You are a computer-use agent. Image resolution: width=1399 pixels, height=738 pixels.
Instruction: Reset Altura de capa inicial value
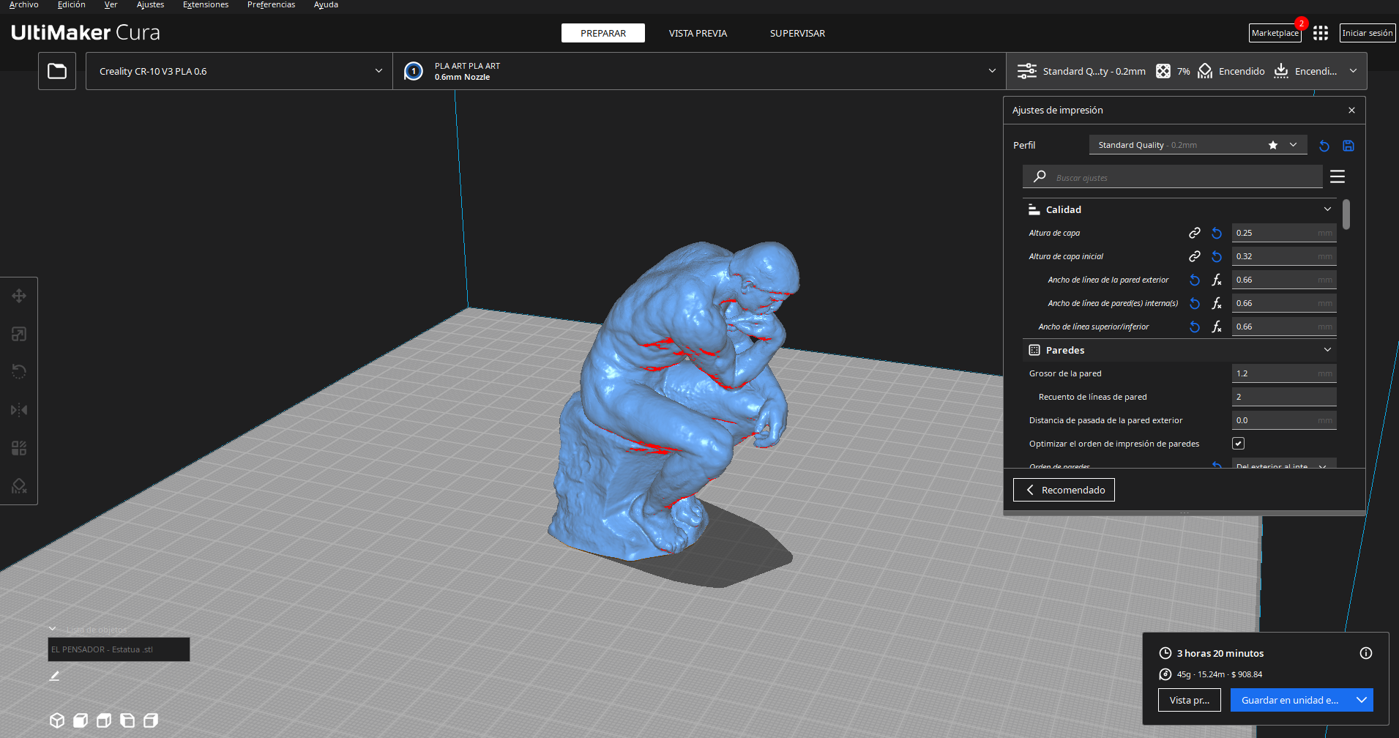tap(1217, 256)
